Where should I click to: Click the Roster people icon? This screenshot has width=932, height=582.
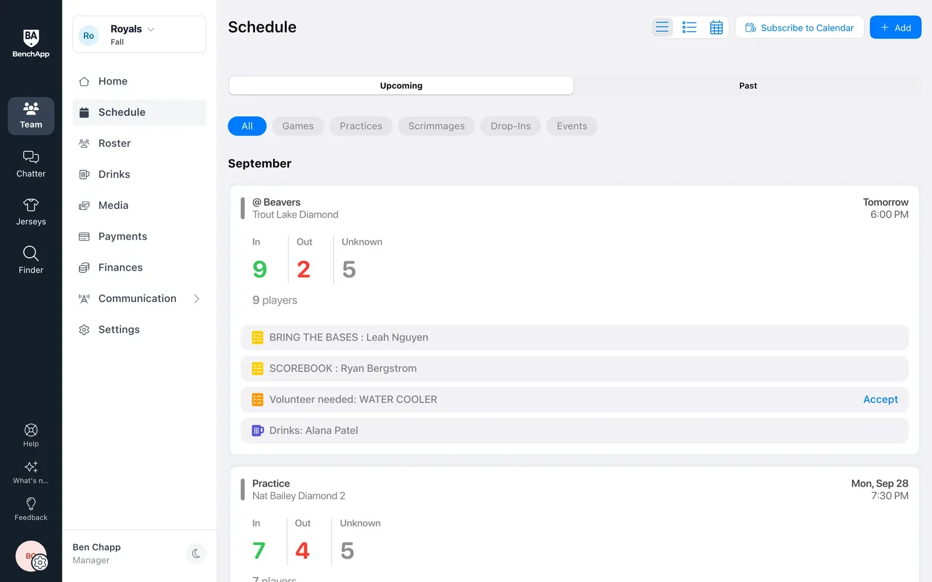point(84,143)
